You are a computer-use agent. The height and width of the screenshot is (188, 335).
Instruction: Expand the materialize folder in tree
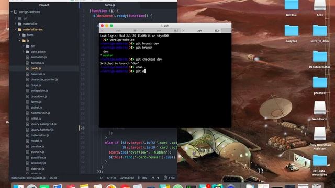click(16, 24)
